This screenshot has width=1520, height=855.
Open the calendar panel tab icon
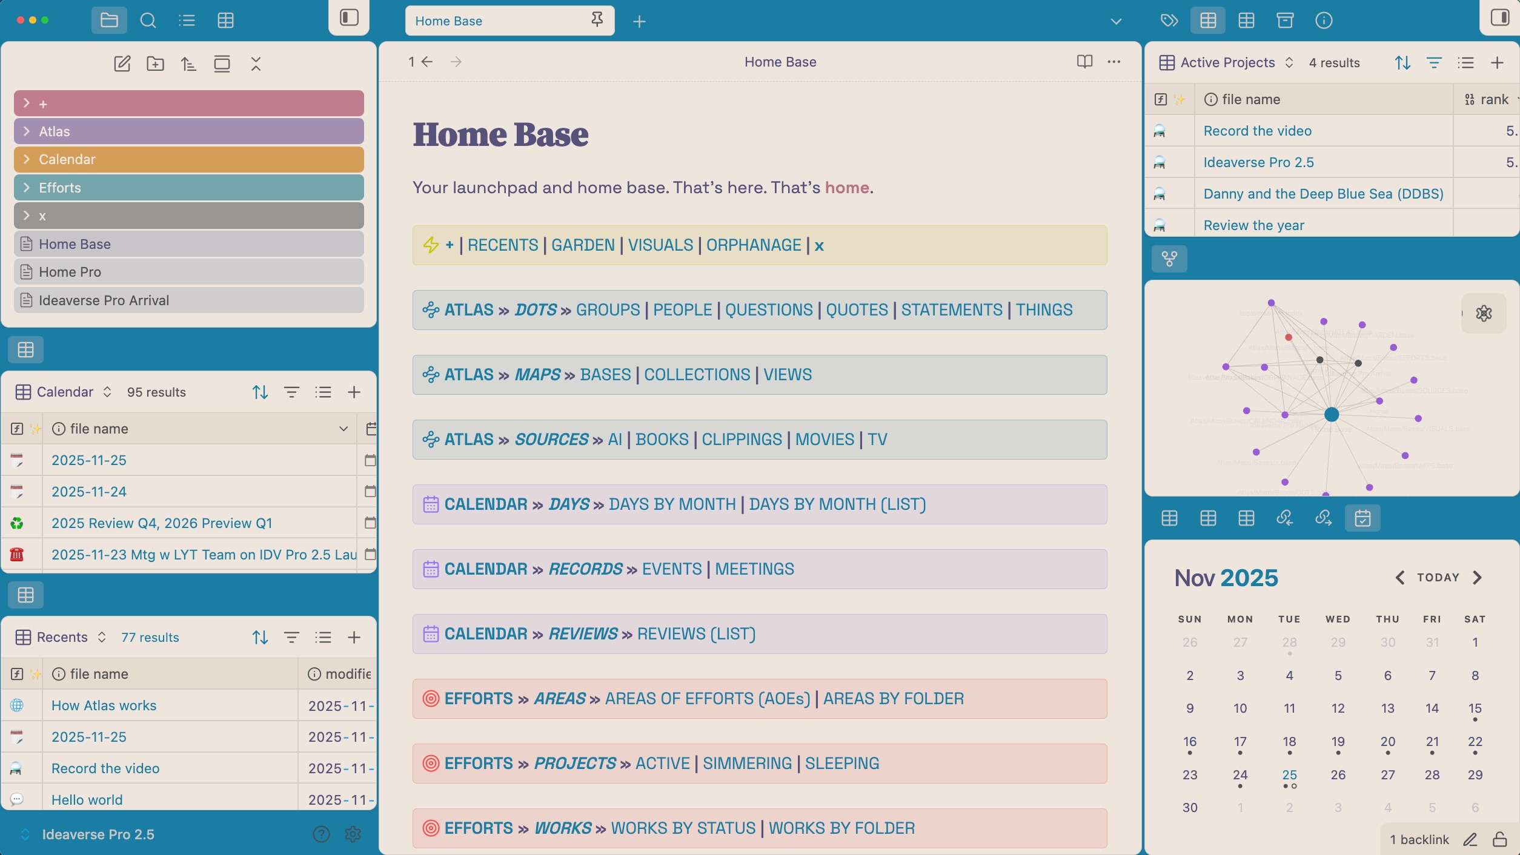(1362, 518)
